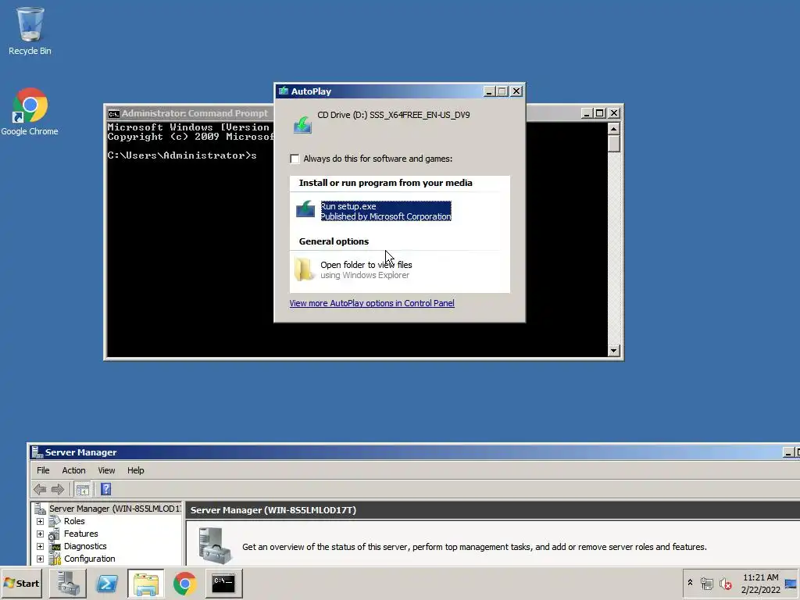Click the taskbar clock showing 11:21 AM
Screen dimensions: 800x600
(760, 583)
